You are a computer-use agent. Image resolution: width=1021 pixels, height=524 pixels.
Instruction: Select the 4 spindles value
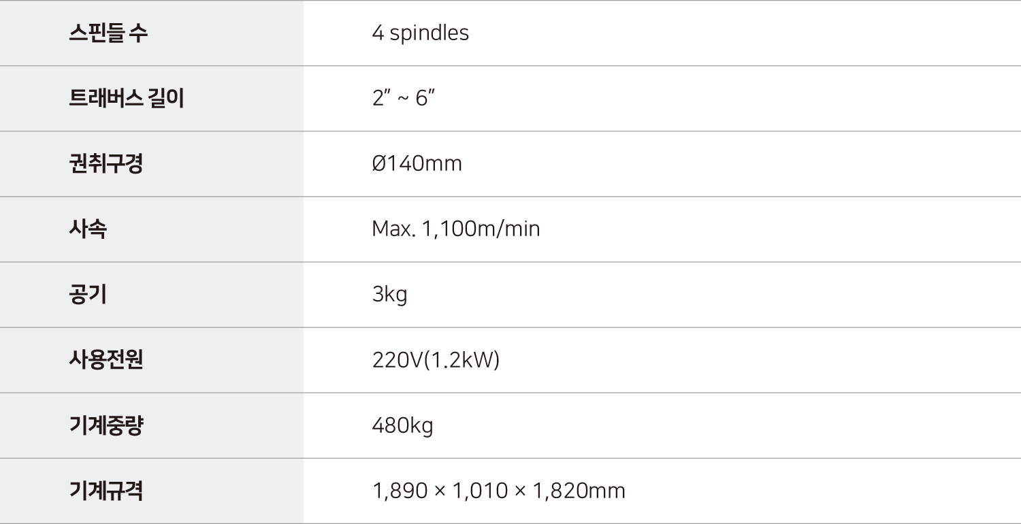421,33
